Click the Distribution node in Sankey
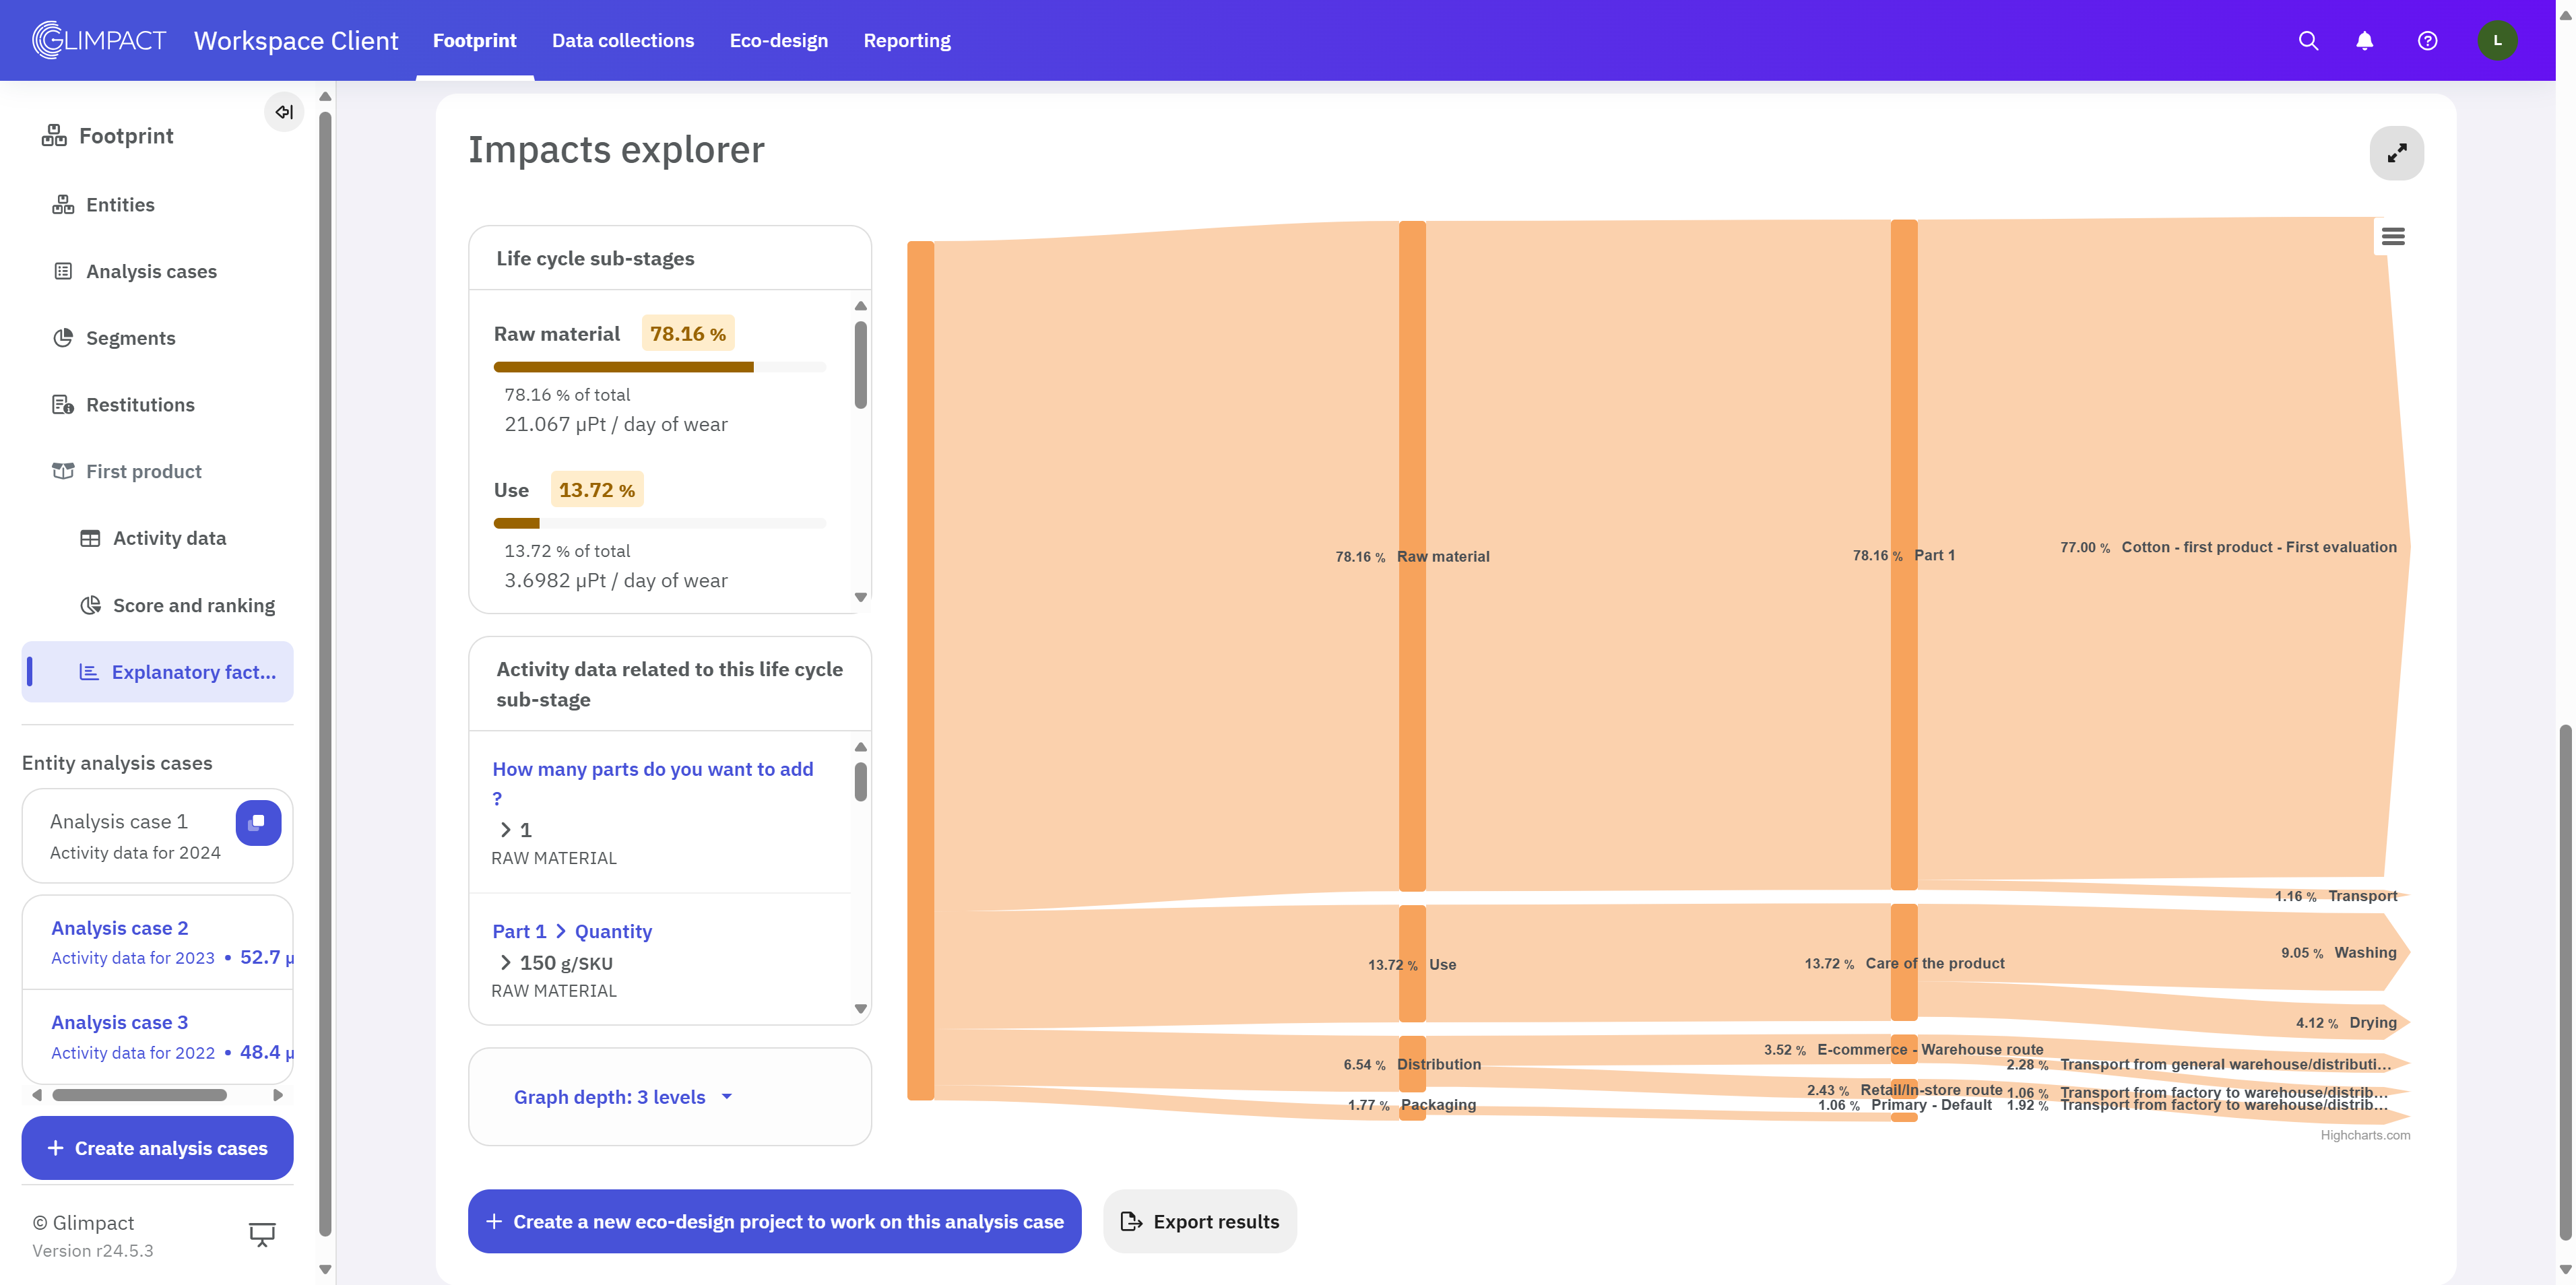 1411,1064
